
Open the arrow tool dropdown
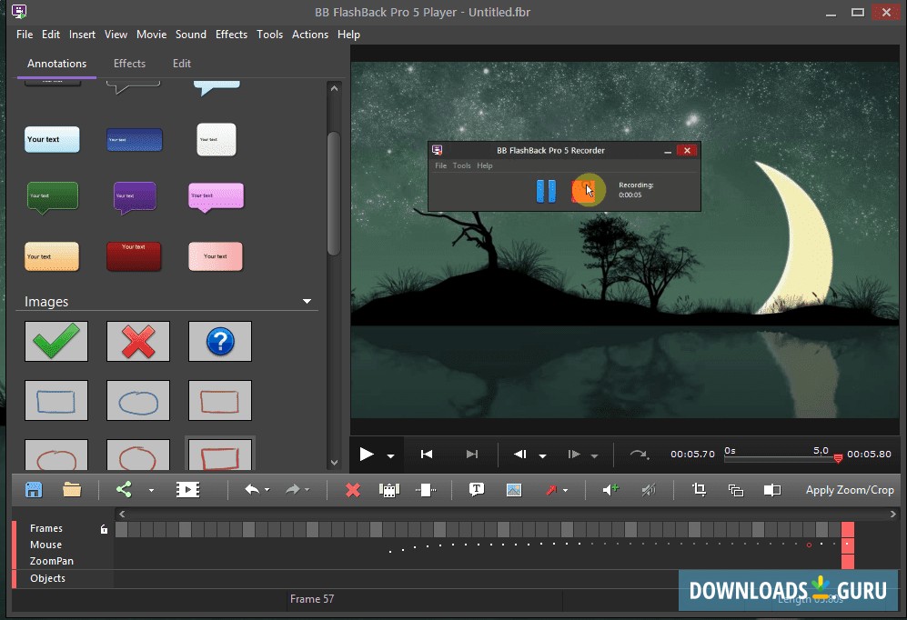[x=565, y=491]
